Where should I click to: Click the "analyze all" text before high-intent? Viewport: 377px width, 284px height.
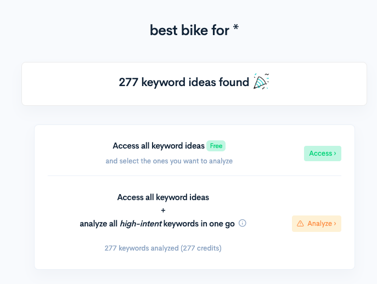[99, 223]
